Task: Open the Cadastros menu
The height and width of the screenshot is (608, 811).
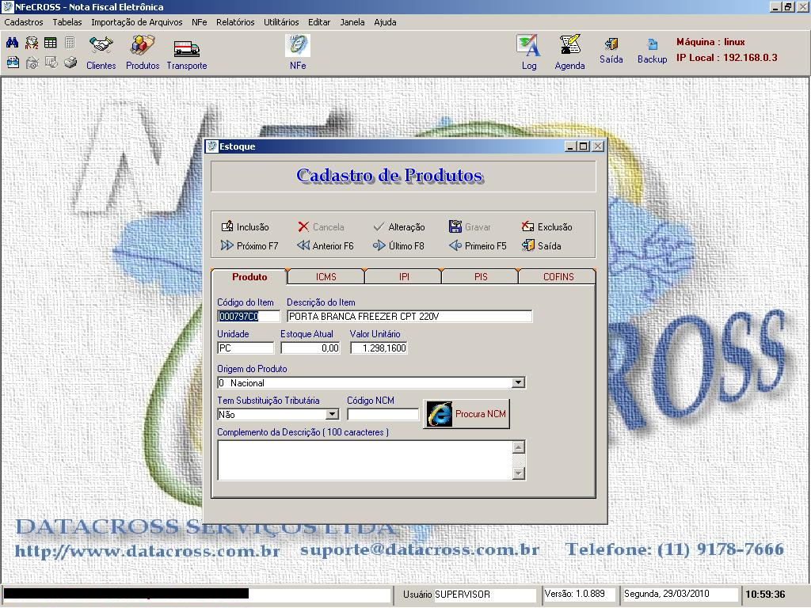Action: click(24, 22)
